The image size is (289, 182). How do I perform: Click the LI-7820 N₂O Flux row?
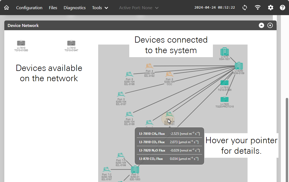[x=169, y=150]
